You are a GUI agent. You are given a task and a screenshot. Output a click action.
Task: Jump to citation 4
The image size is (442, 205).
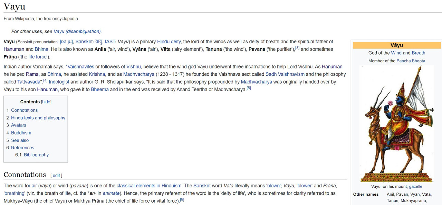coord(45,81)
